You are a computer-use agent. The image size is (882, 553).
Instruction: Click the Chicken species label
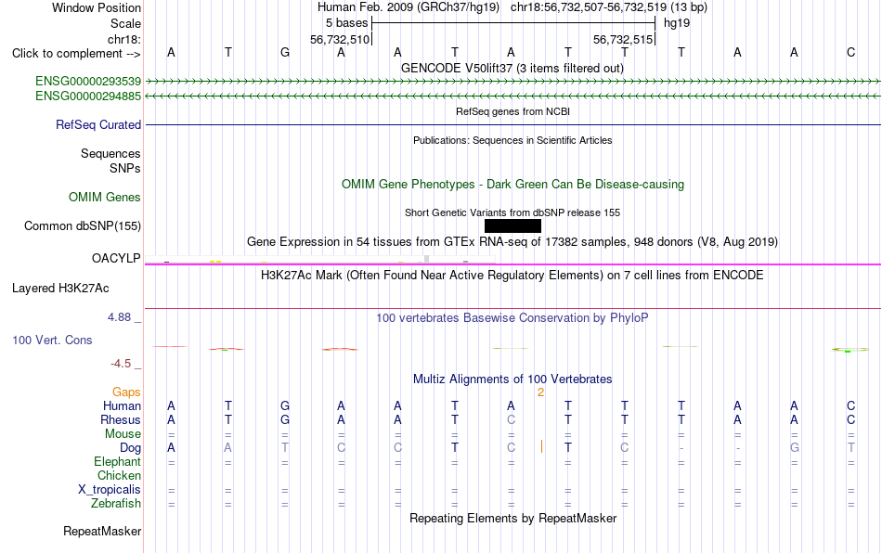pos(119,475)
